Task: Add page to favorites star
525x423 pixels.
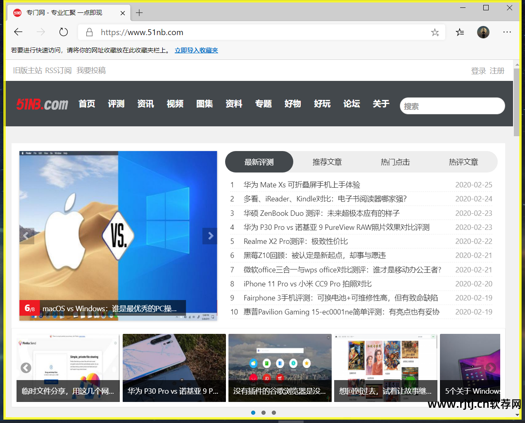Action: [x=435, y=32]
